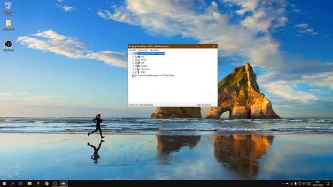This screenshot has height=187, width=333.
Task: Collapse the Computer root tree node
Action: (x=130, y=54)
